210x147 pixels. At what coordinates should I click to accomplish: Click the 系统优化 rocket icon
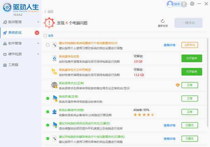[5, 33]
